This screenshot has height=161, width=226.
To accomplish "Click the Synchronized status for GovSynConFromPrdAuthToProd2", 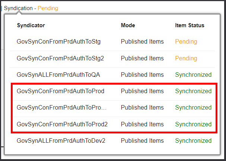I will (193, 124).
